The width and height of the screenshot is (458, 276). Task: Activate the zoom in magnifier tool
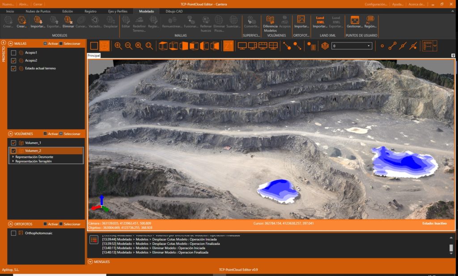tap(118, 45)
